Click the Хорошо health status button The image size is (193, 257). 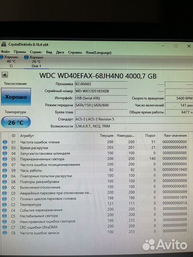coord(16,97)
